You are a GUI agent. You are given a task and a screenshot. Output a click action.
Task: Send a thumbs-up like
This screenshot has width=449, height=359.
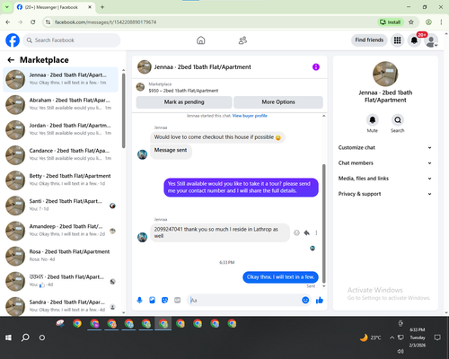click(320, 300)
